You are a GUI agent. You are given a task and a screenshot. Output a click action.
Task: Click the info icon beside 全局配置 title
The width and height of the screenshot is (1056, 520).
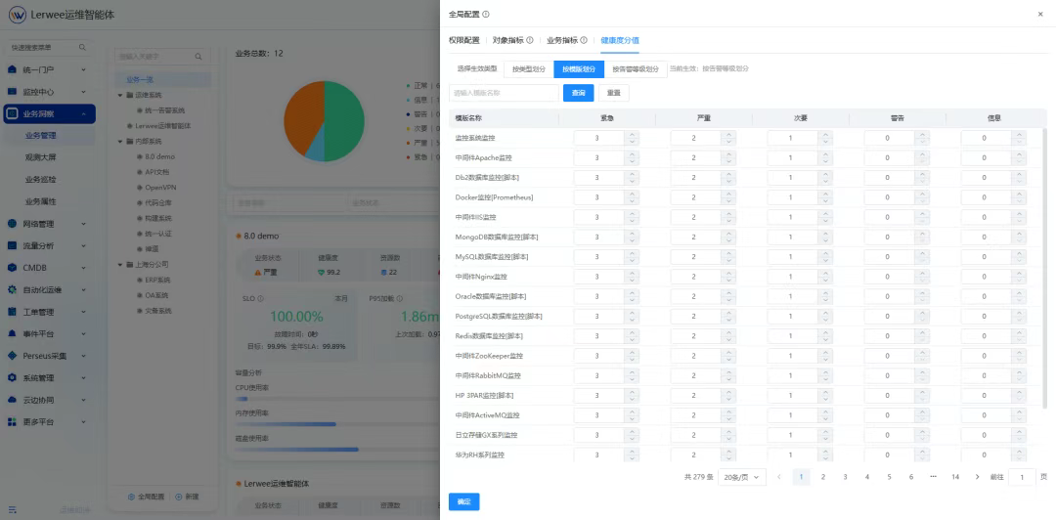pos(486,15)
